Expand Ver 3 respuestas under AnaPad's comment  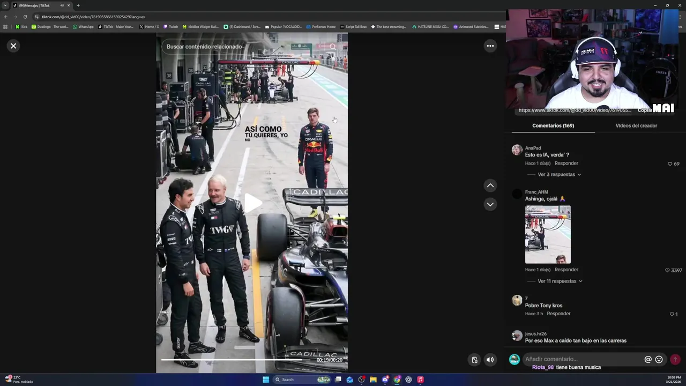pos(559,174)
